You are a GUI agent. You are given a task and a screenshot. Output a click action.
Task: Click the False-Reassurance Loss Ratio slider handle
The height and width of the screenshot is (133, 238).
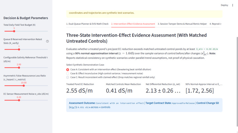click(x=24, y=86)
